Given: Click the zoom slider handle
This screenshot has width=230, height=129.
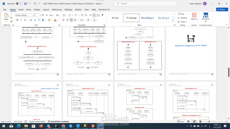Looking at the screenshot, I should tap(209, 121).
